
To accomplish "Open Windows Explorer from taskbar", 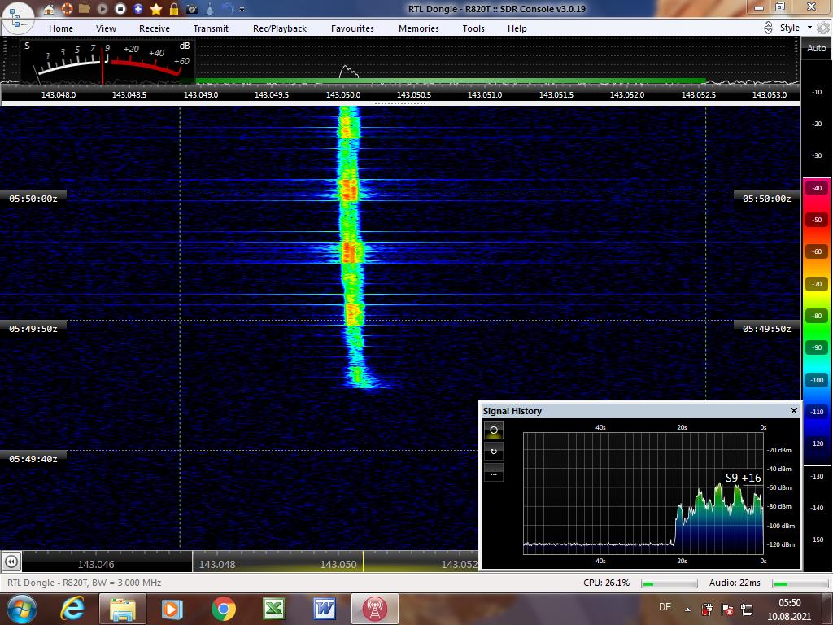I will point(122,609).
